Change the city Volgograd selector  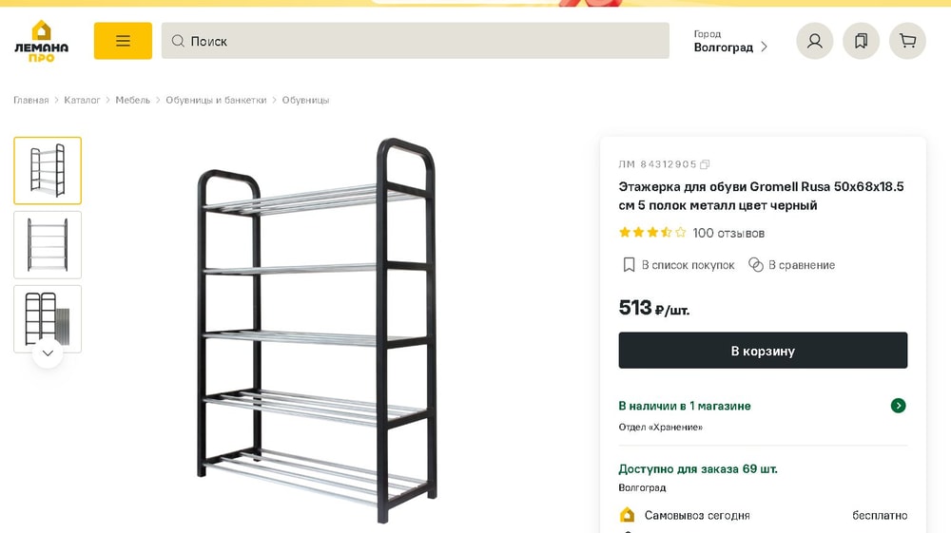coord(729,42)
